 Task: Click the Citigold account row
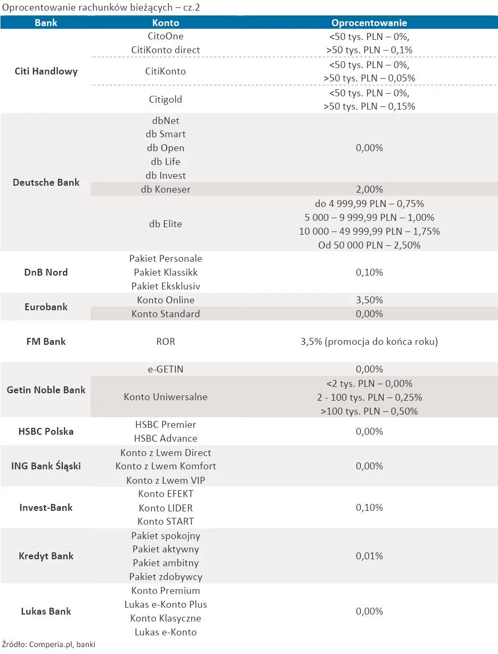coord(166,100)
